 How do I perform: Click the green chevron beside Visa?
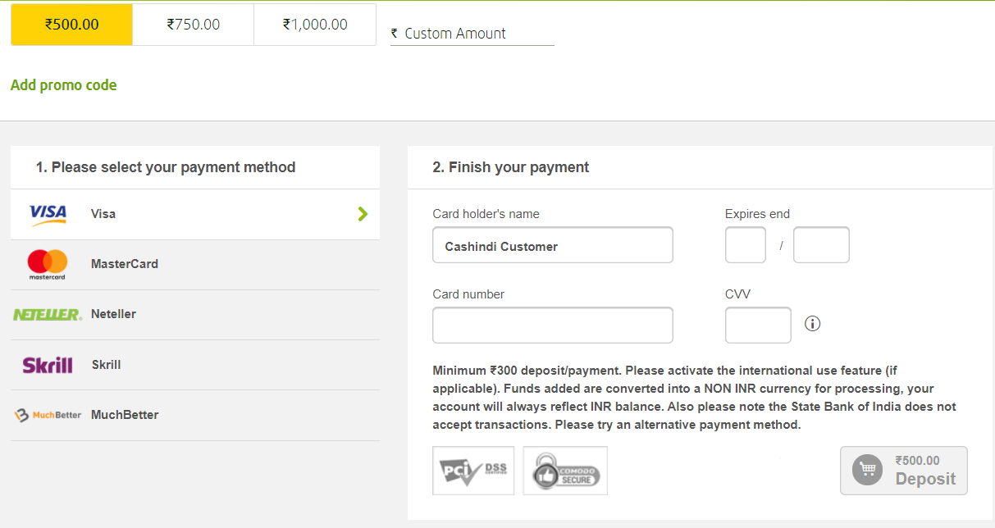click(x=363, y=214)
